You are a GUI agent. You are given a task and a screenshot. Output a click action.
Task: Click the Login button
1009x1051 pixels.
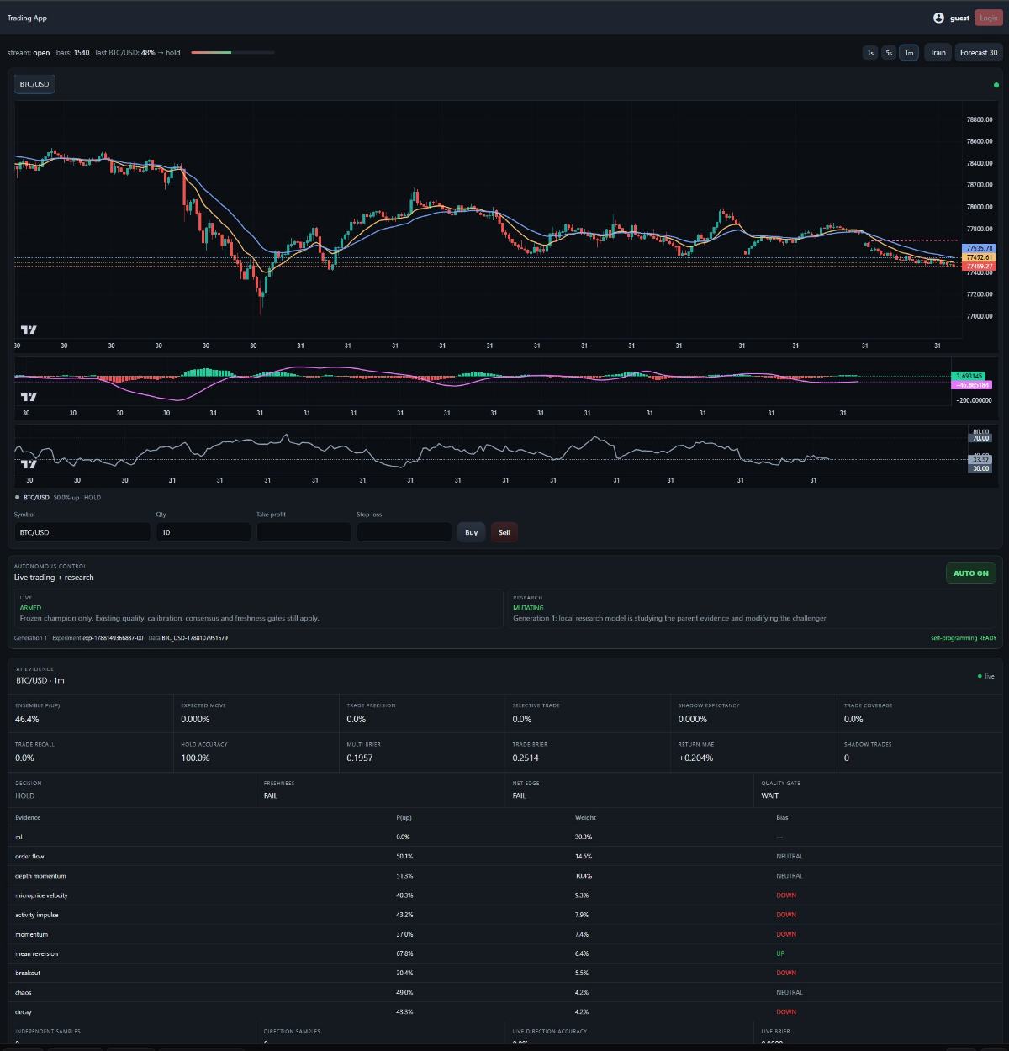click(989, 18)
